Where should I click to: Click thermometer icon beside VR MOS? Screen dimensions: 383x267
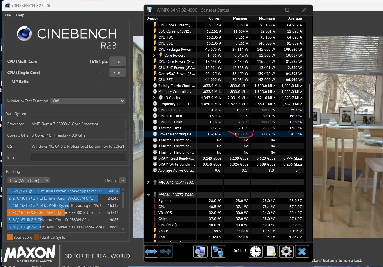coord(155,213)
